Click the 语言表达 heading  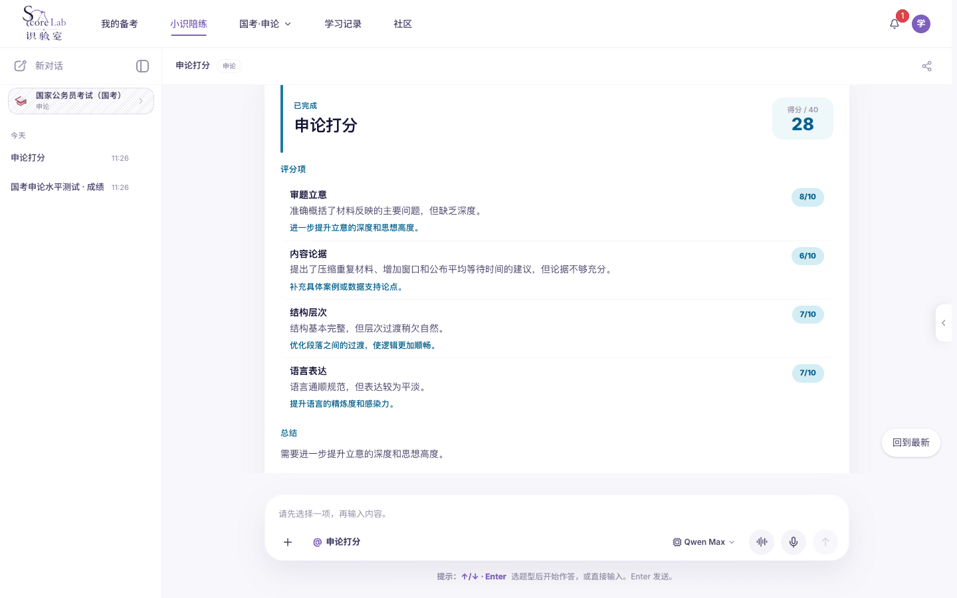(x=308, y=371)
